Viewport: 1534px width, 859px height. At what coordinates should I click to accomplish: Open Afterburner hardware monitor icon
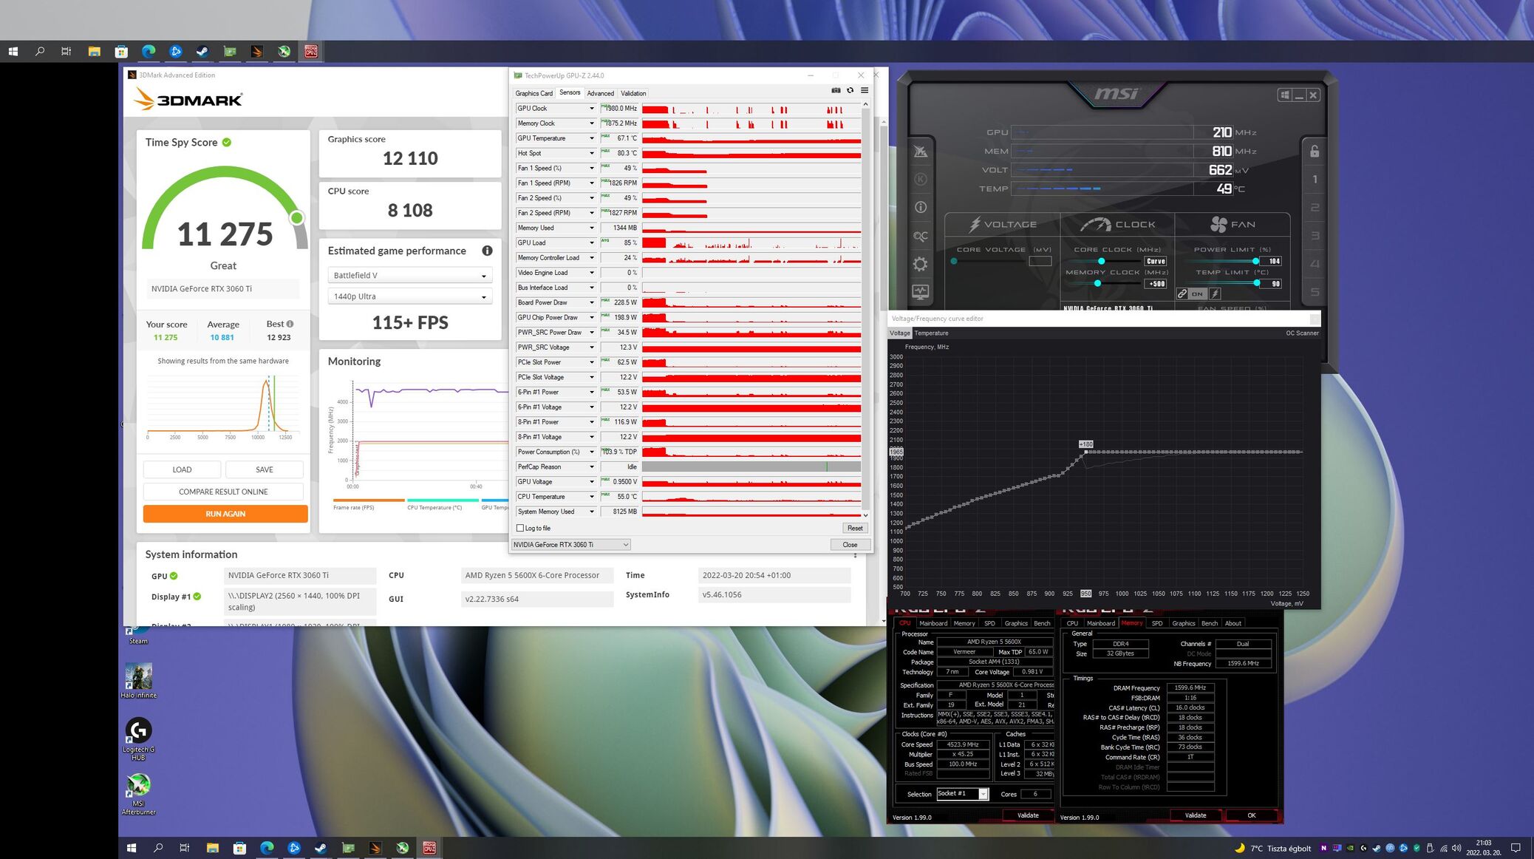(x=920, y=291)
